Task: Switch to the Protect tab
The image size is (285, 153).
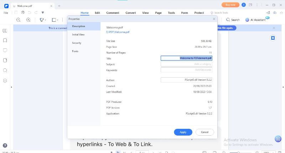Action: click(x=199, y=13)
